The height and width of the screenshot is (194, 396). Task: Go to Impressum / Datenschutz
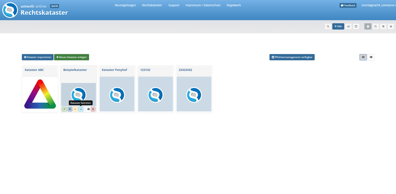tap(203, 5)
